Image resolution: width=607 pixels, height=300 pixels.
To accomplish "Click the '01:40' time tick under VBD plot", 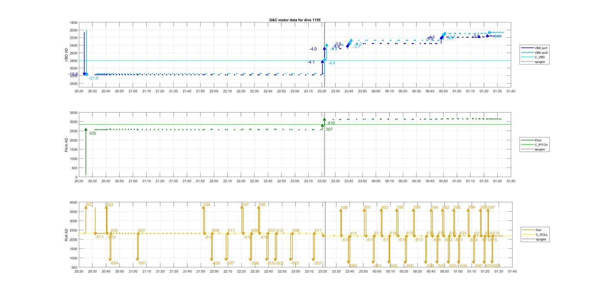I will click(511, 91).
